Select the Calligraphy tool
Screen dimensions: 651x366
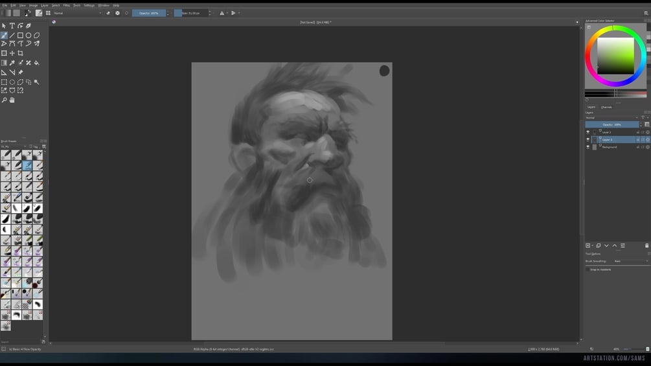29,26
